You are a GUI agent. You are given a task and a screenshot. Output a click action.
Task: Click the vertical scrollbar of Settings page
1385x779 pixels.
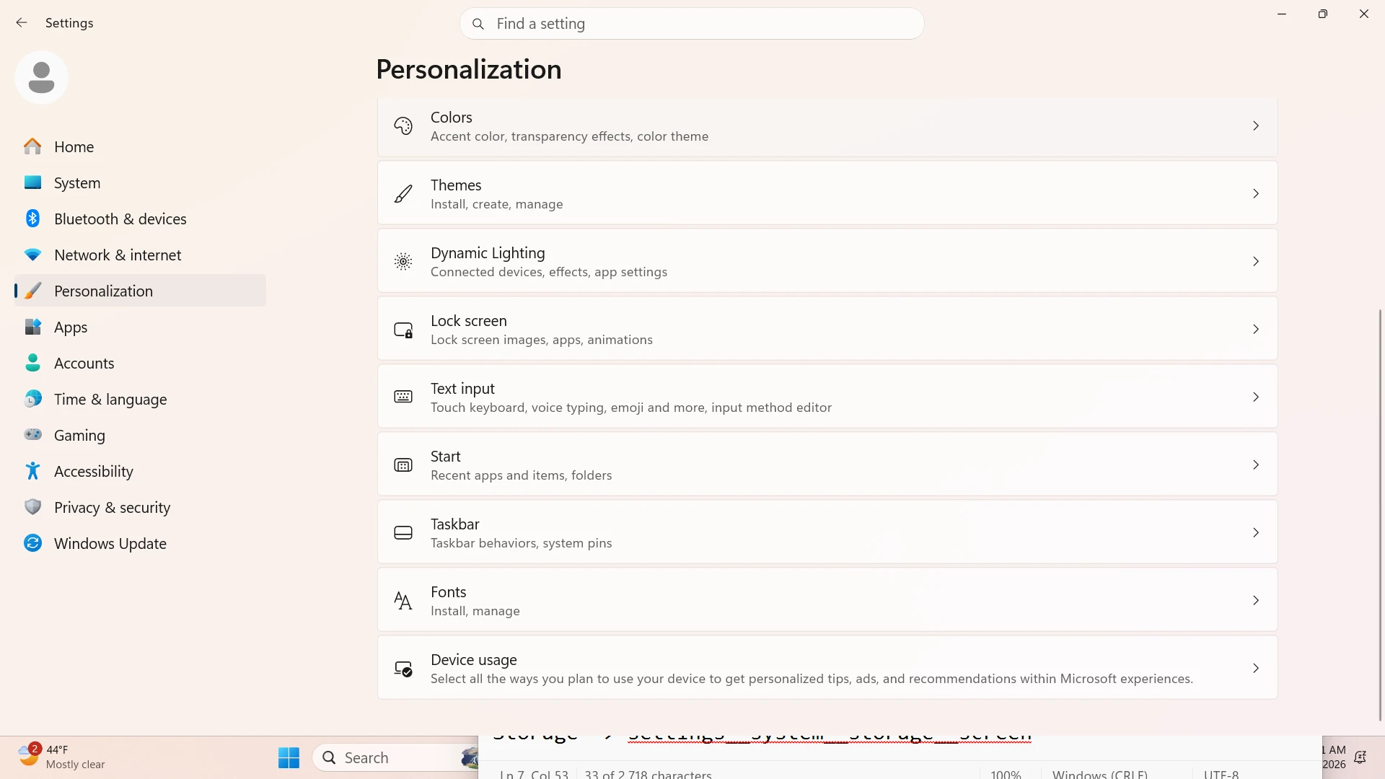click(1380, 515)
